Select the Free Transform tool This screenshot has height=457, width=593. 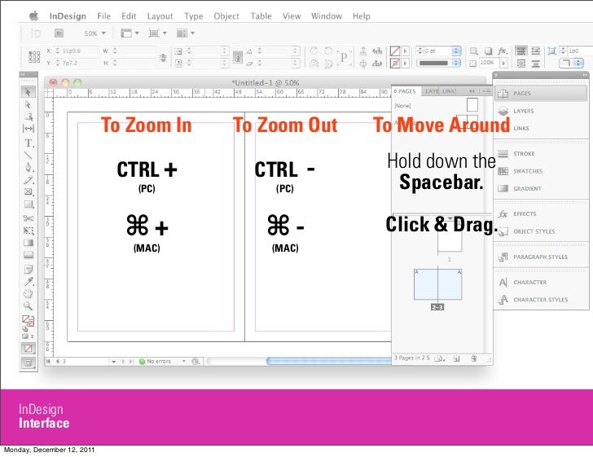point(29,231)
